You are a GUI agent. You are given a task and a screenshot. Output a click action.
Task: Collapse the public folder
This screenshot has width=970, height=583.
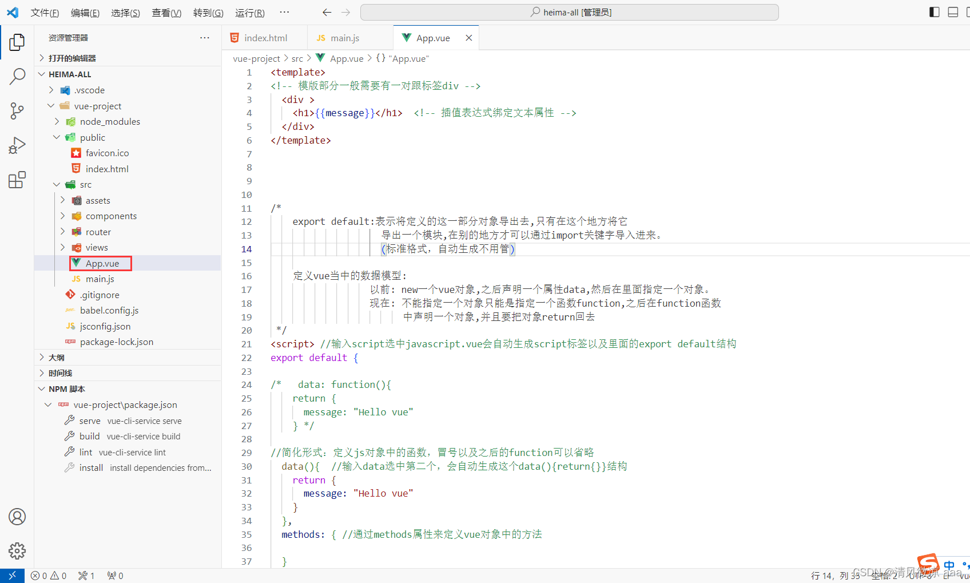93,137
